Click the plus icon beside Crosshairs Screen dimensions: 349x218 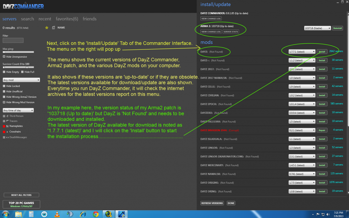[x=7, y=132]
